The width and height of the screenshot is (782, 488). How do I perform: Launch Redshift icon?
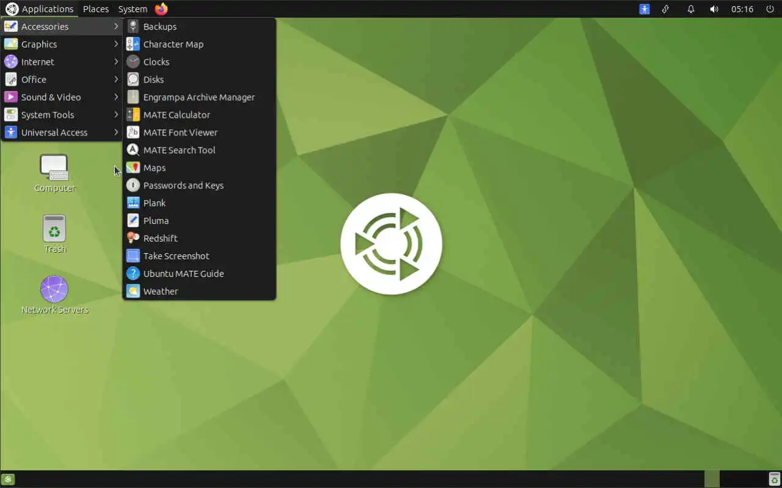pos(133,239)
